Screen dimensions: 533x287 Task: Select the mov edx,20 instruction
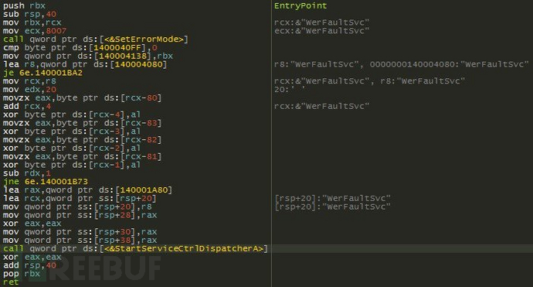point(30,90)
